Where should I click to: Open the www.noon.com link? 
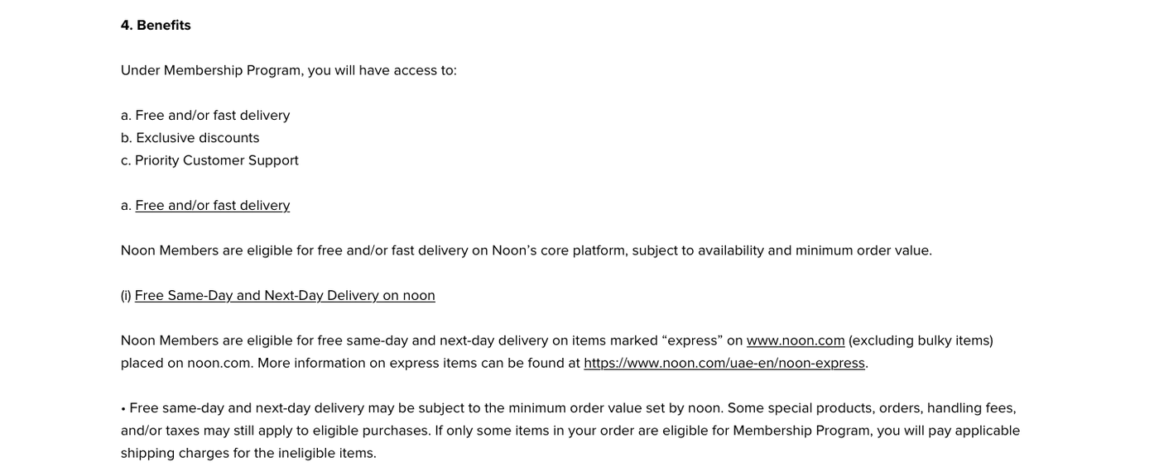795,340
